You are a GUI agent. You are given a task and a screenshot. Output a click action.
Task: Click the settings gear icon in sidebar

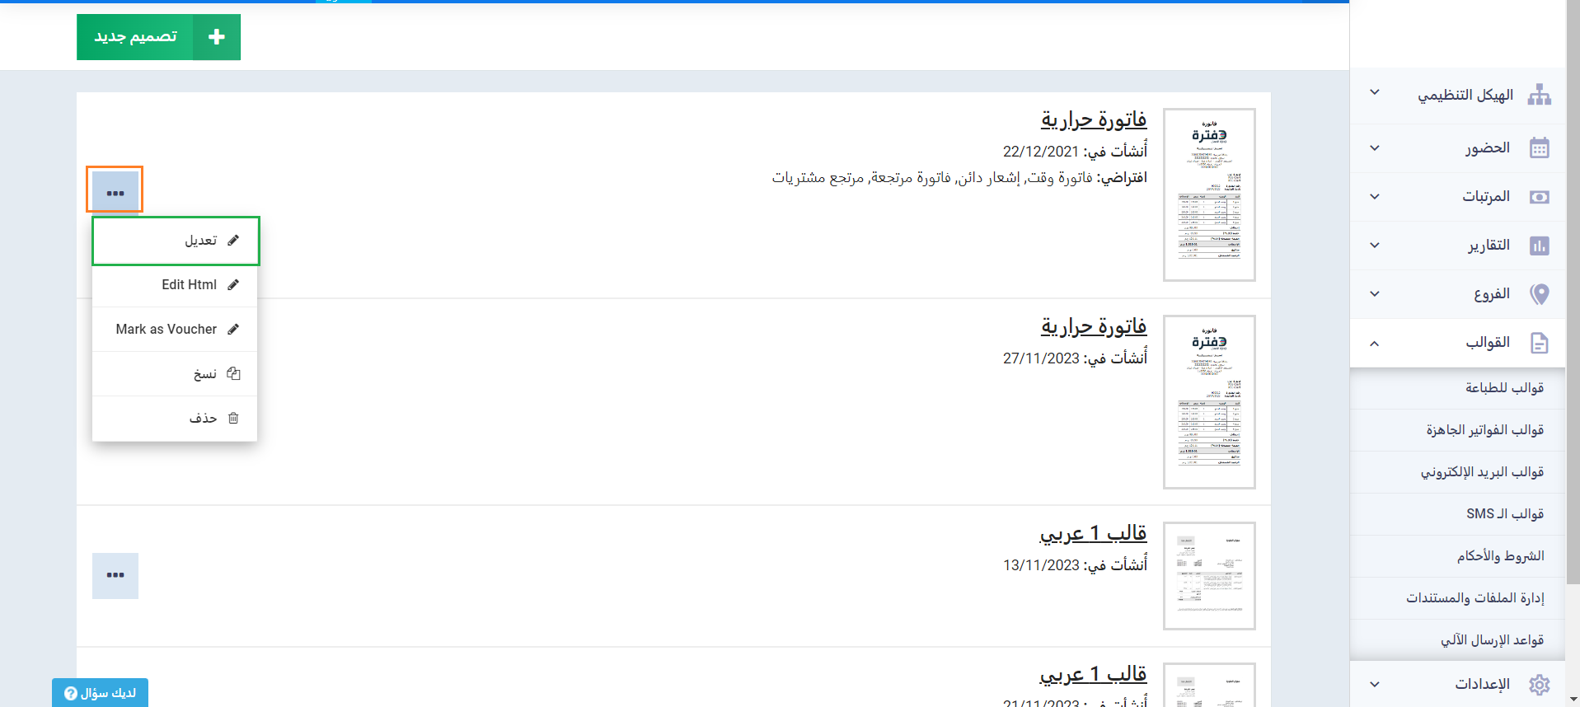pos(1539,684)
